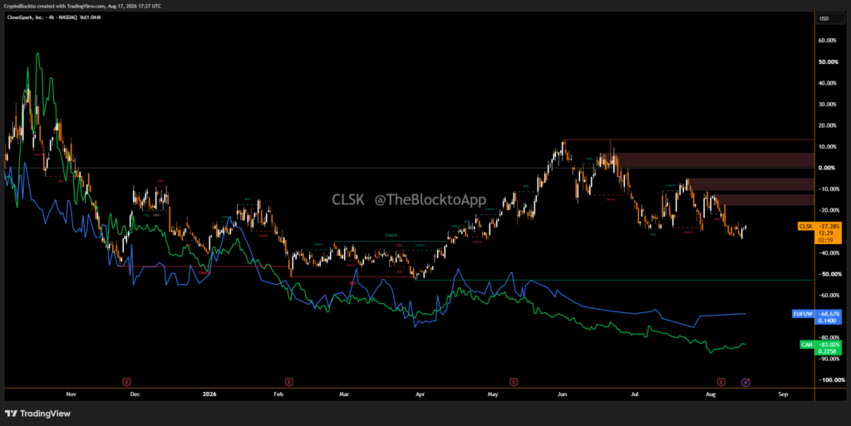Click the 60.00% scale label
Viewport: 851px width, 426px height.
click(827, 41)
